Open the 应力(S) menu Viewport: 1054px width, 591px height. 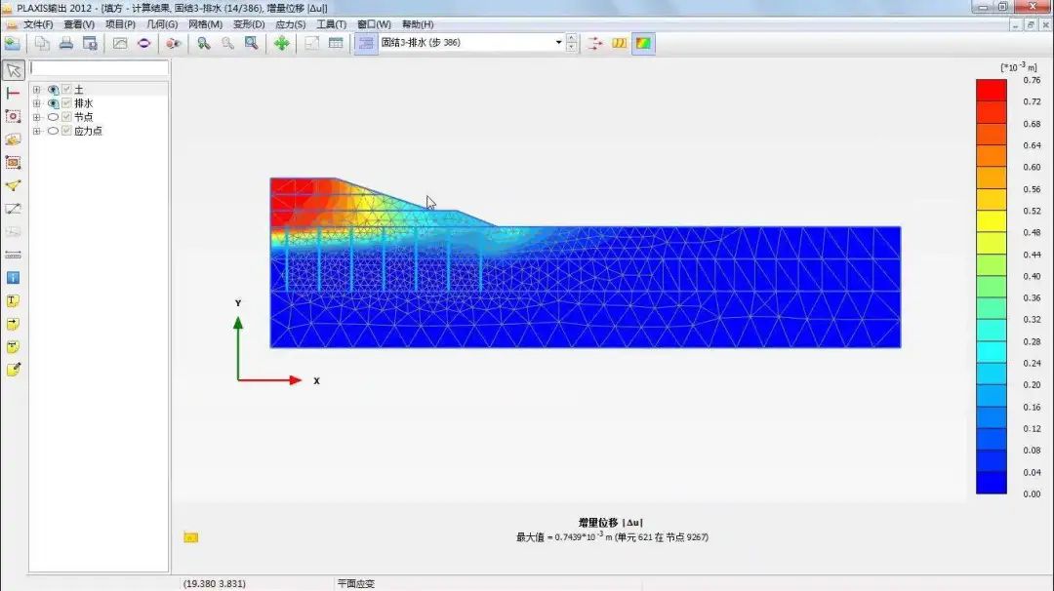tap(291, 24)
